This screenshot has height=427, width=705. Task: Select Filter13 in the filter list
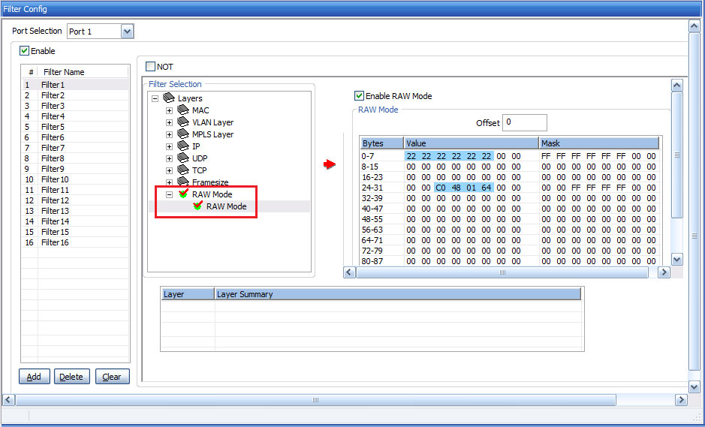(x=75, y=211)
